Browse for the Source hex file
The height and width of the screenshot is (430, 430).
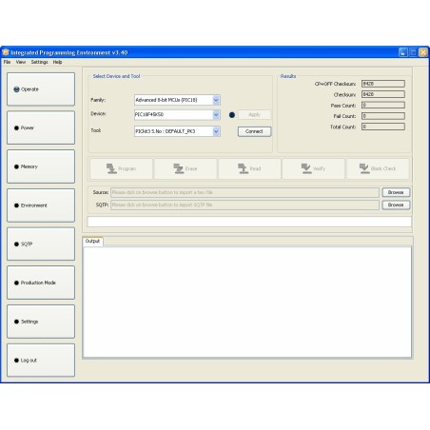pos(396,192)
